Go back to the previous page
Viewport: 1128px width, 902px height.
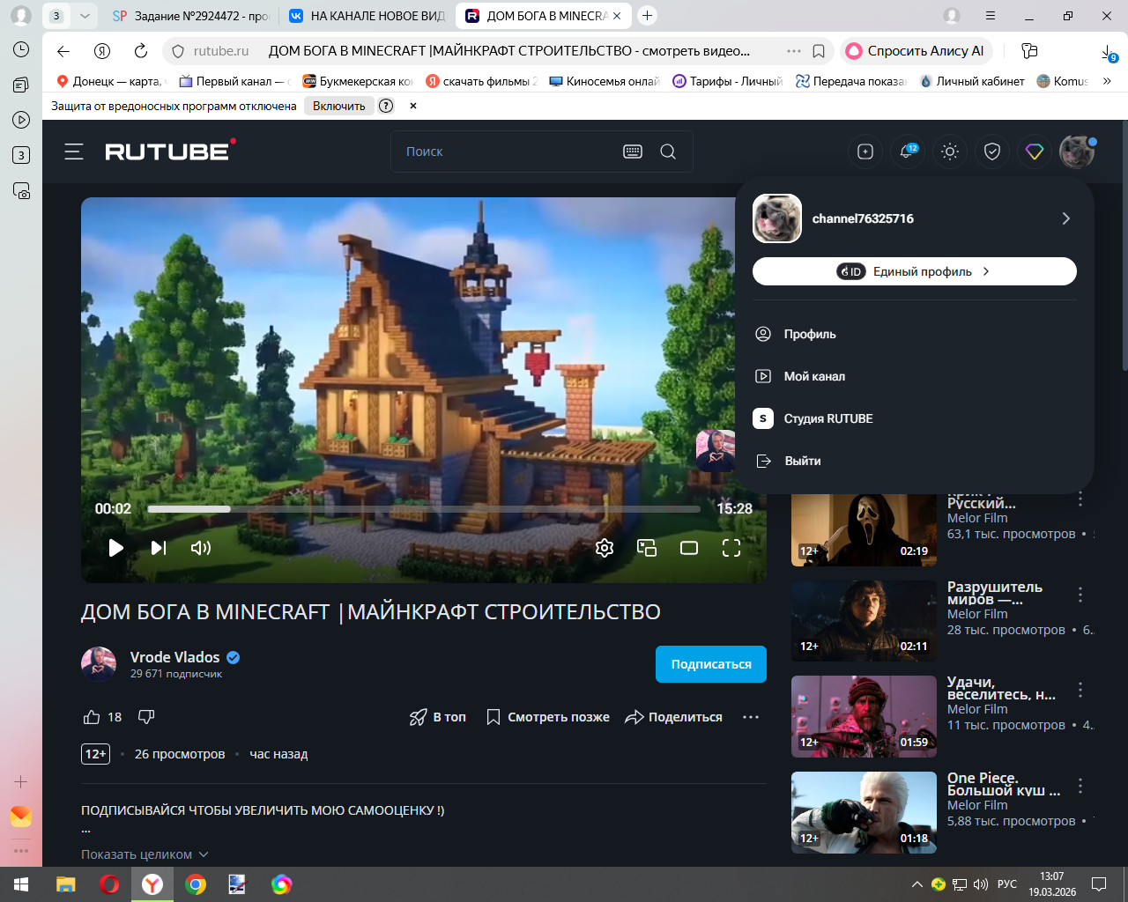(63, 51)
